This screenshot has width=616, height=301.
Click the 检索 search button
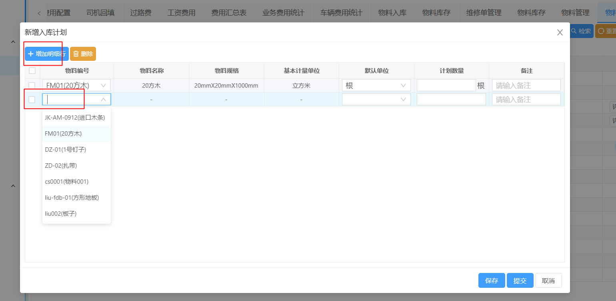581,31
